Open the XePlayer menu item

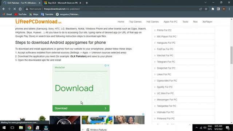coord(207,22)
